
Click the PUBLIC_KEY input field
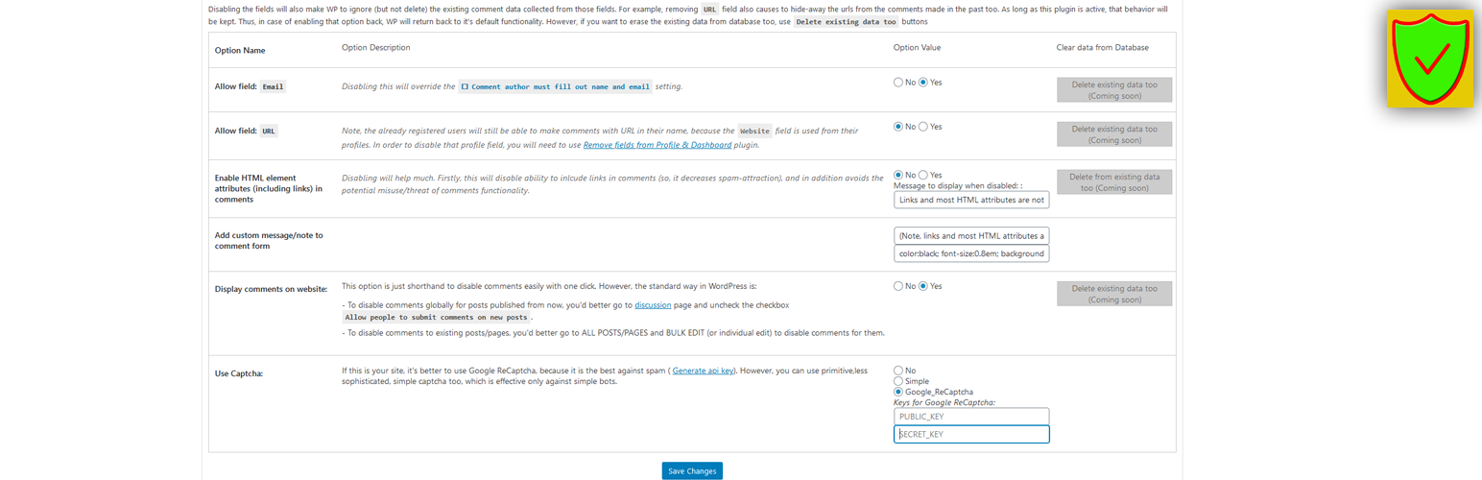pyautogui.click(x=971, y=417)
